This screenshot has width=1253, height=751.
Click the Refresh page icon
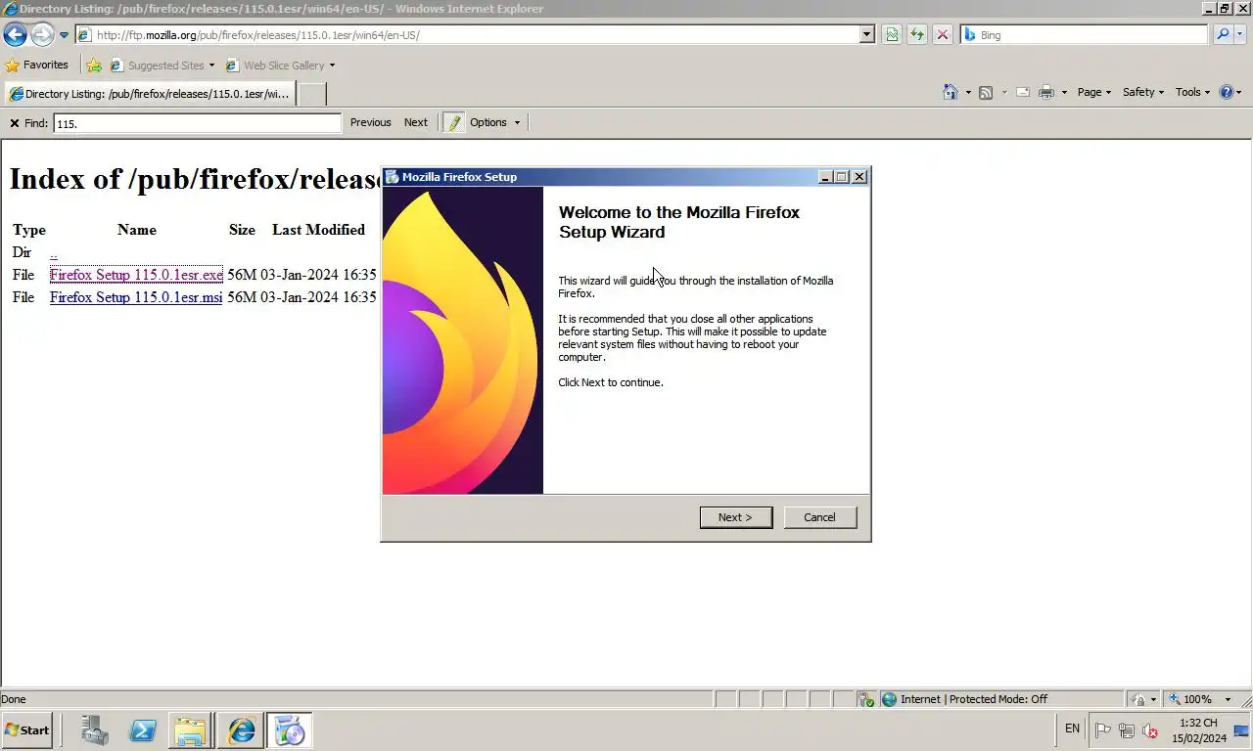(917, 34)
